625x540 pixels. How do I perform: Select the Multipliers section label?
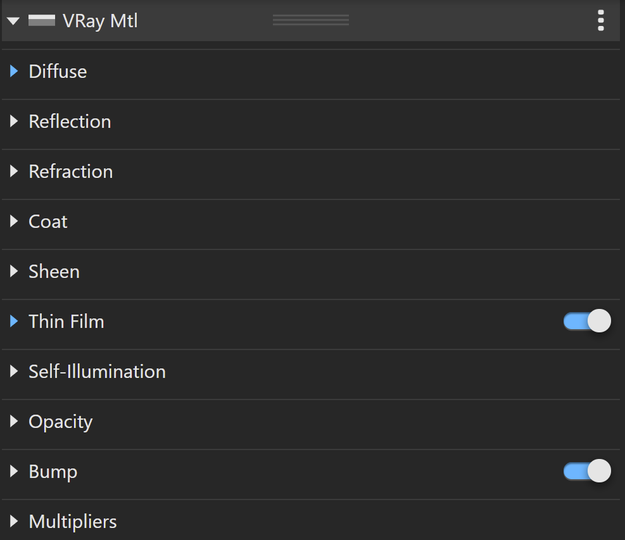(x=73, y=522)
